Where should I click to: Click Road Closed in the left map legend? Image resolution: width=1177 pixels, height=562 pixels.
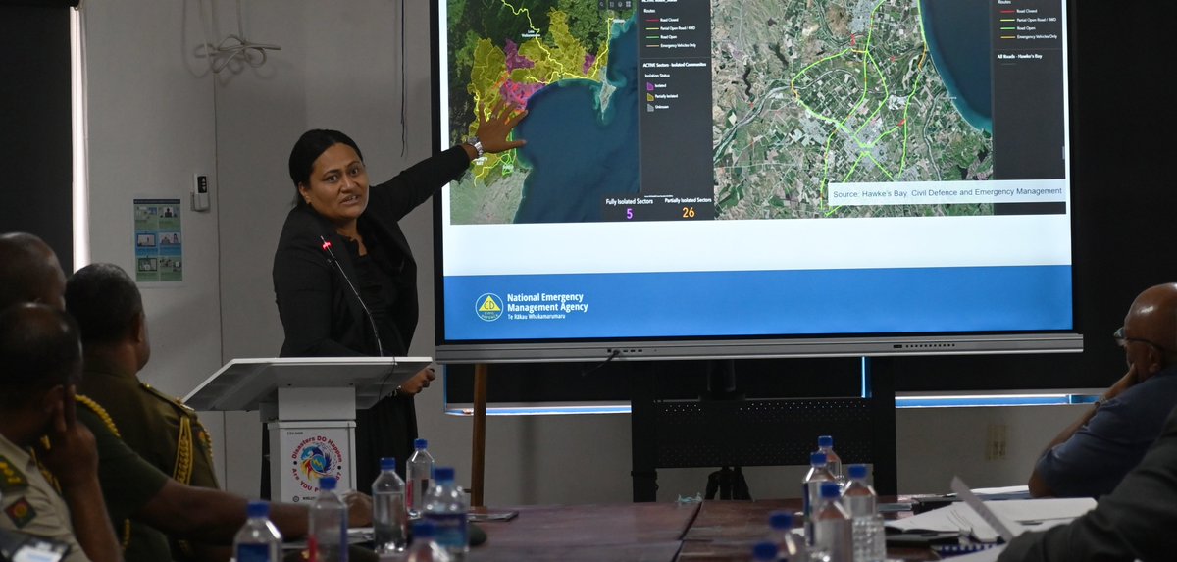(669, 20)
